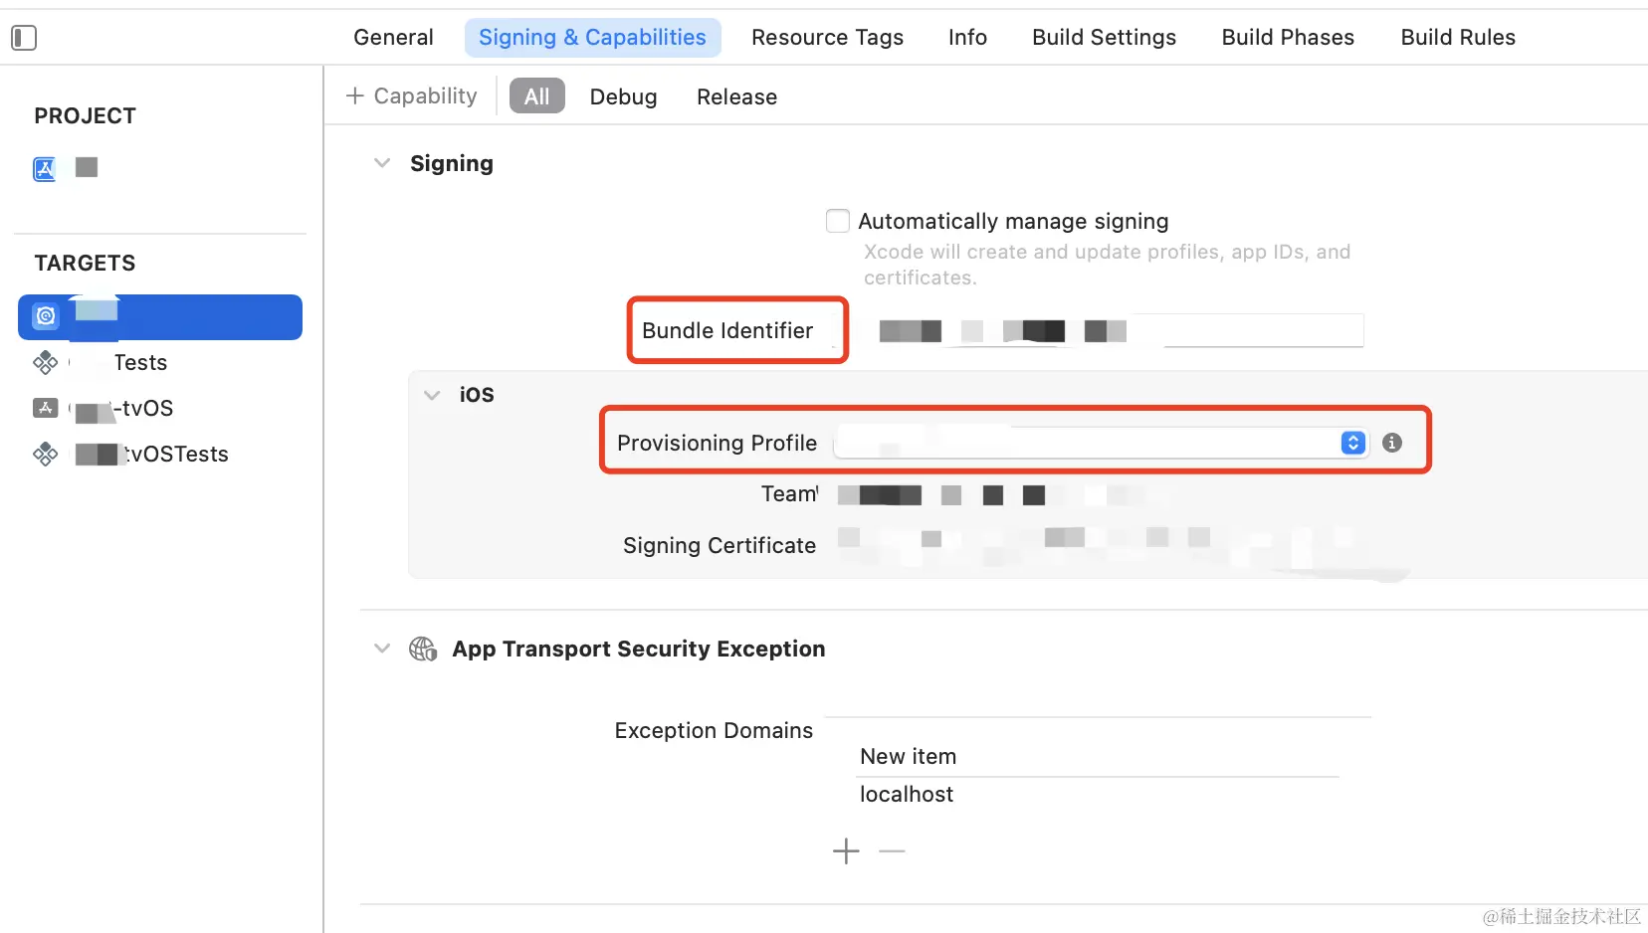Viewport: 1648px width, 933px height.
Task: Add a new exception domain with plus
Action: click(846, 851)
